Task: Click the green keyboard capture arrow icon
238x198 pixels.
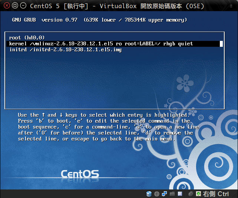Action: click(198, 194)
